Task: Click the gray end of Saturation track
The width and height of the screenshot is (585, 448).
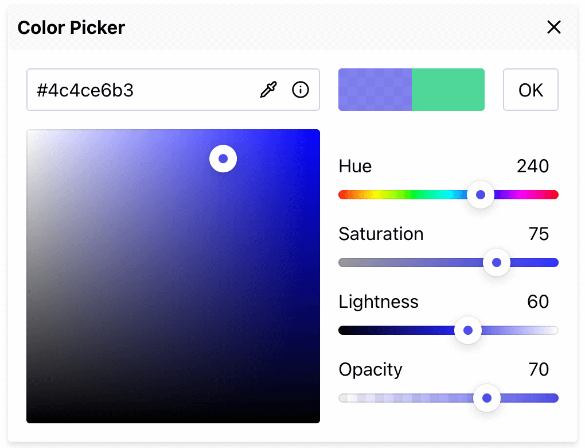Action: [342, 262]
